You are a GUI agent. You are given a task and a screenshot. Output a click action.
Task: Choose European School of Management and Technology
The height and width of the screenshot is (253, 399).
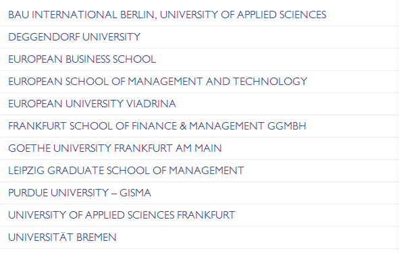pyautogui.click(x=158, y=82)
